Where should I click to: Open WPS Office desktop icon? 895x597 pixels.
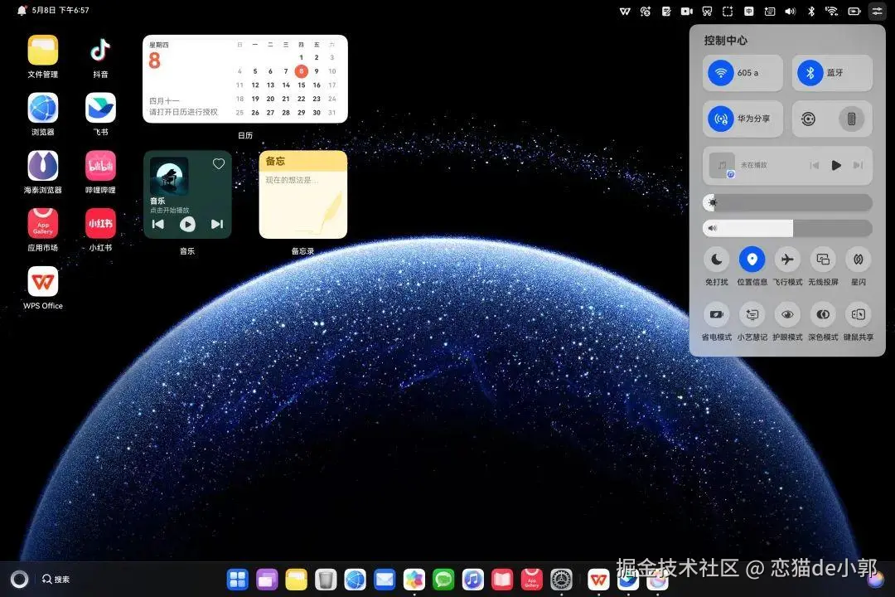43,282
